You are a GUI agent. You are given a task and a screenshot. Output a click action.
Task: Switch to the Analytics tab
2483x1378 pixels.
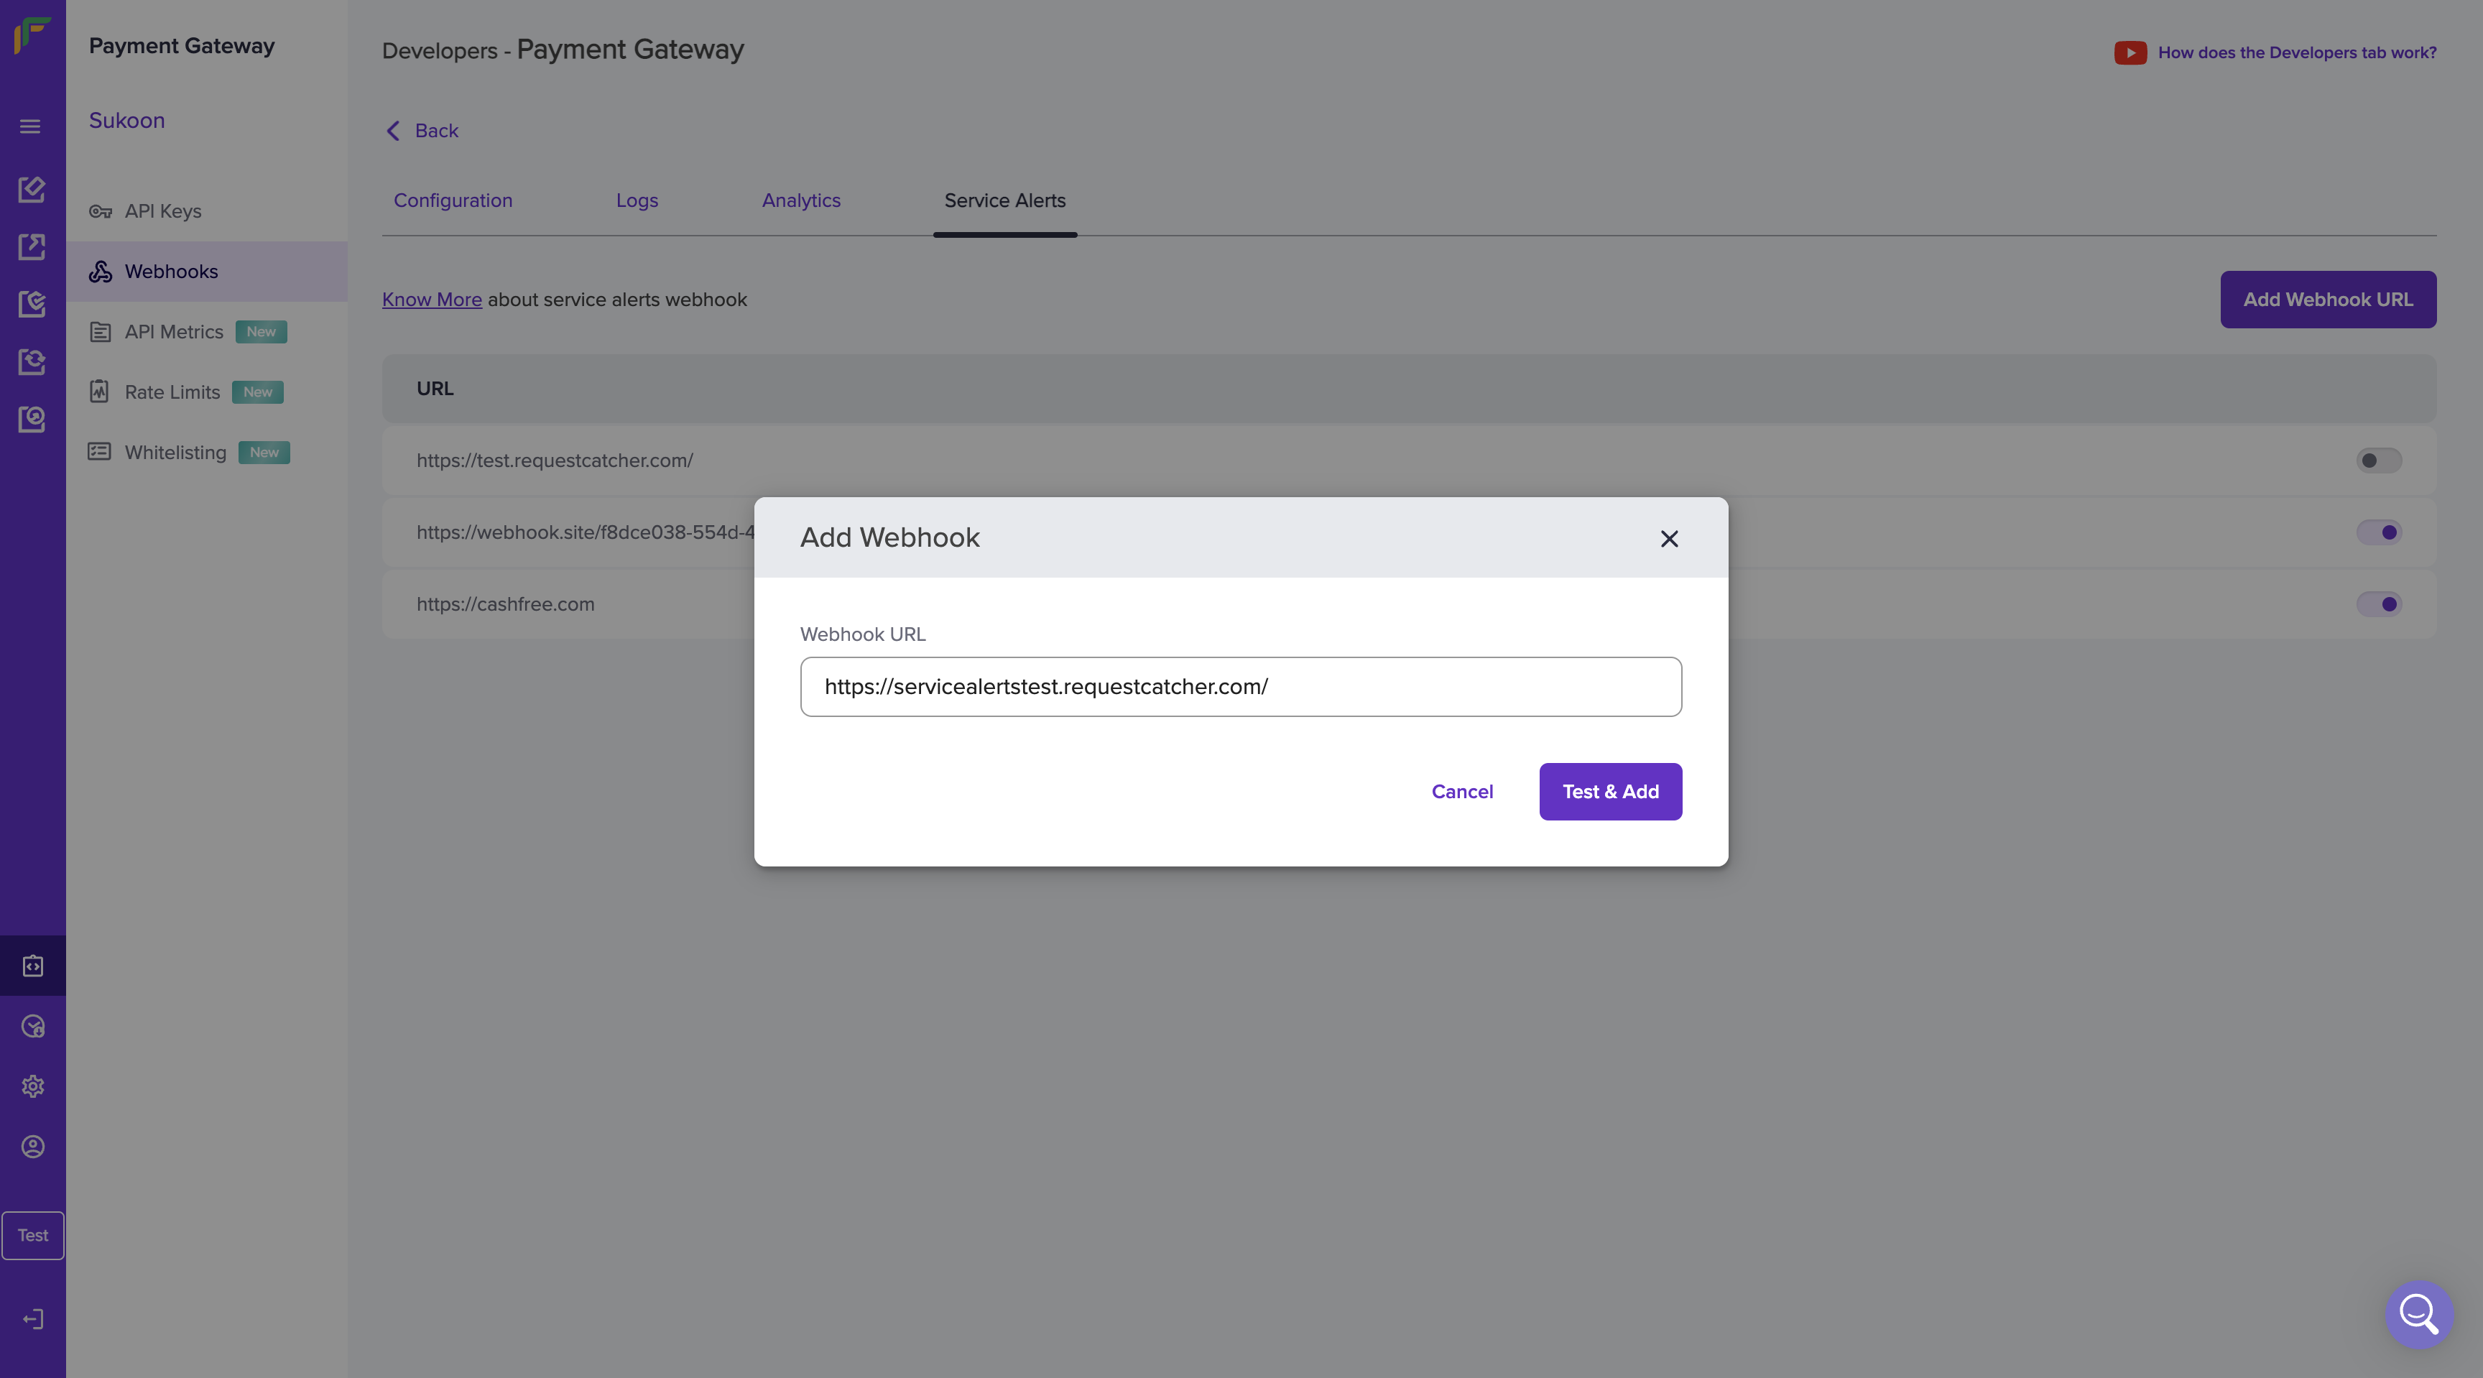(x=800, y=200)
